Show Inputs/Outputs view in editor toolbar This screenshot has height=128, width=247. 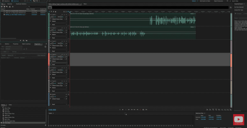(49, 11)
